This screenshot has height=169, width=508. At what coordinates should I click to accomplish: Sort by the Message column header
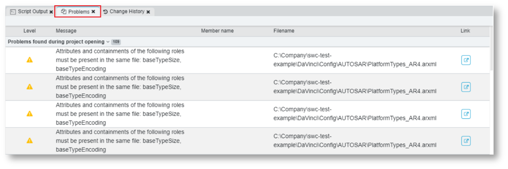point(66,31)
